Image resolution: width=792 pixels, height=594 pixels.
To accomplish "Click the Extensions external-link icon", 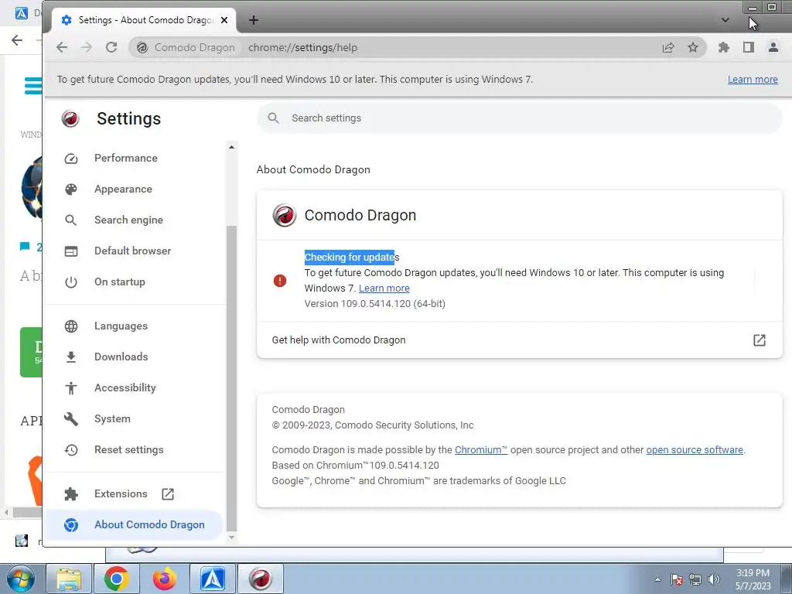I will (x=168, y=494).
